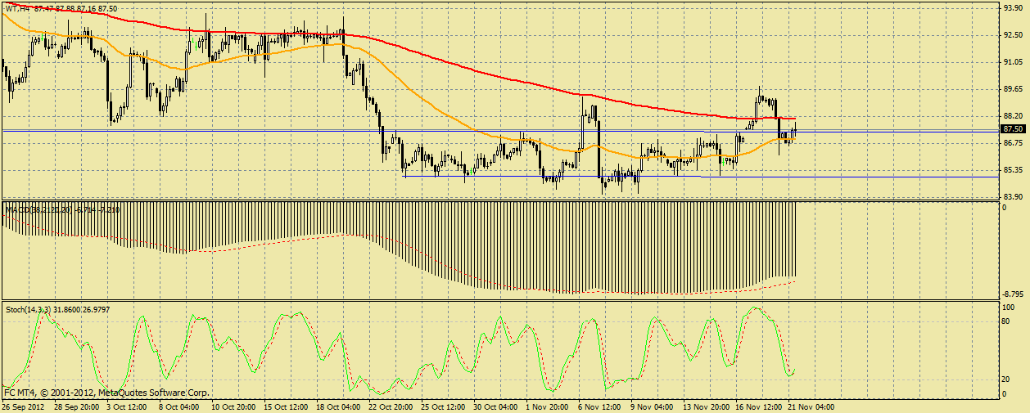
Task: Click the 28 Sep 20:00 time label
Action: point(75,406)
